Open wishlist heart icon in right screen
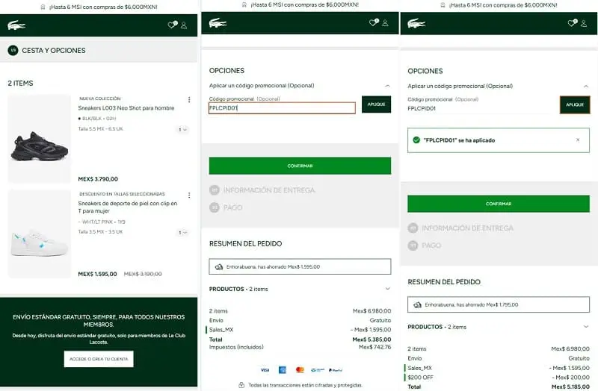This screenshot has width=598, height=391. pos(572,23)
